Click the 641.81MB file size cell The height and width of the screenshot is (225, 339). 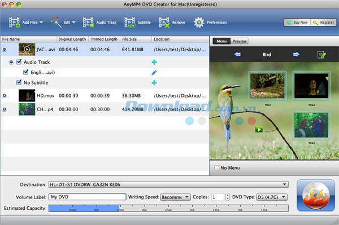click(x=133, y=50)
